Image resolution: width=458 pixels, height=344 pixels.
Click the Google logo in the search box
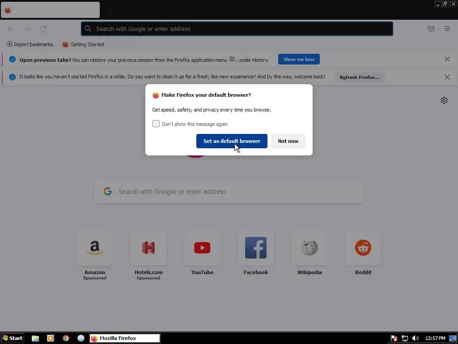coord(108,191)
